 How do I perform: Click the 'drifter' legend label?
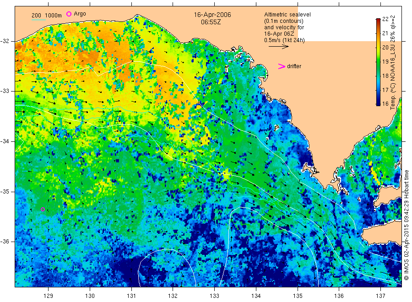[x=294, y=66]
